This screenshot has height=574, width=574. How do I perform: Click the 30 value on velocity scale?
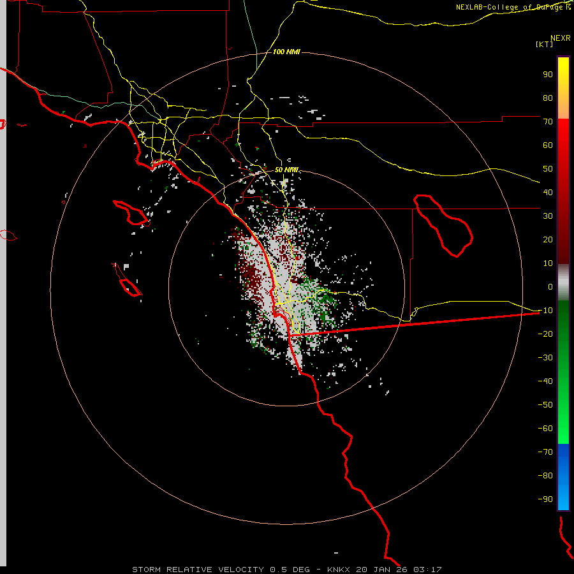tap(548, 216)
